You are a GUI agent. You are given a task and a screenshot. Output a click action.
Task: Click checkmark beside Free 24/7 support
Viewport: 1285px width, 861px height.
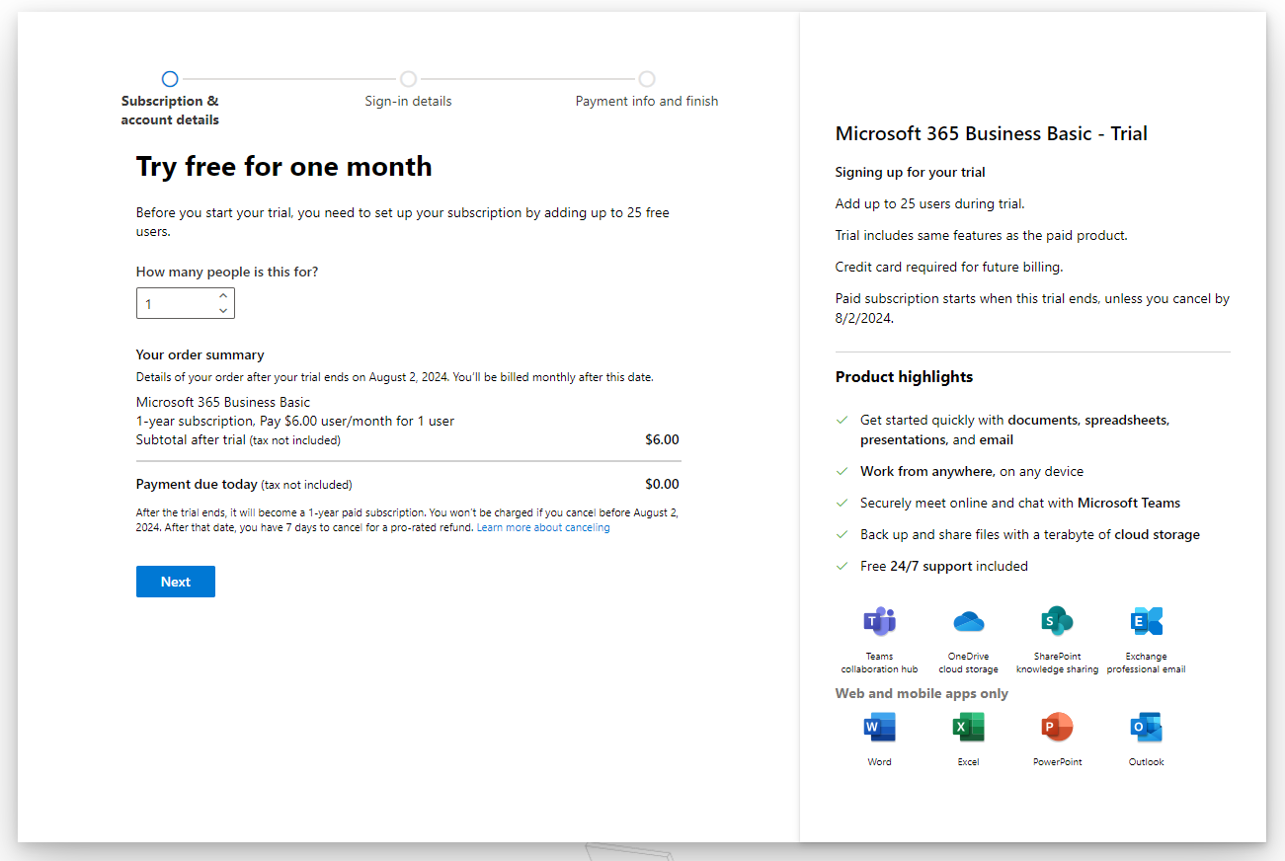[842, 566]
